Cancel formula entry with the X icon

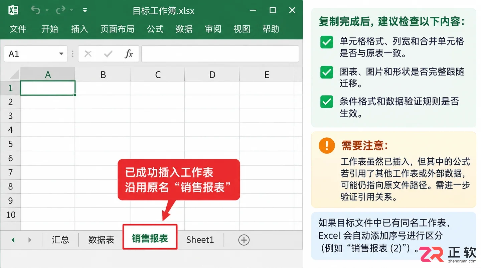pyautogui.click(x=88, y=54)
